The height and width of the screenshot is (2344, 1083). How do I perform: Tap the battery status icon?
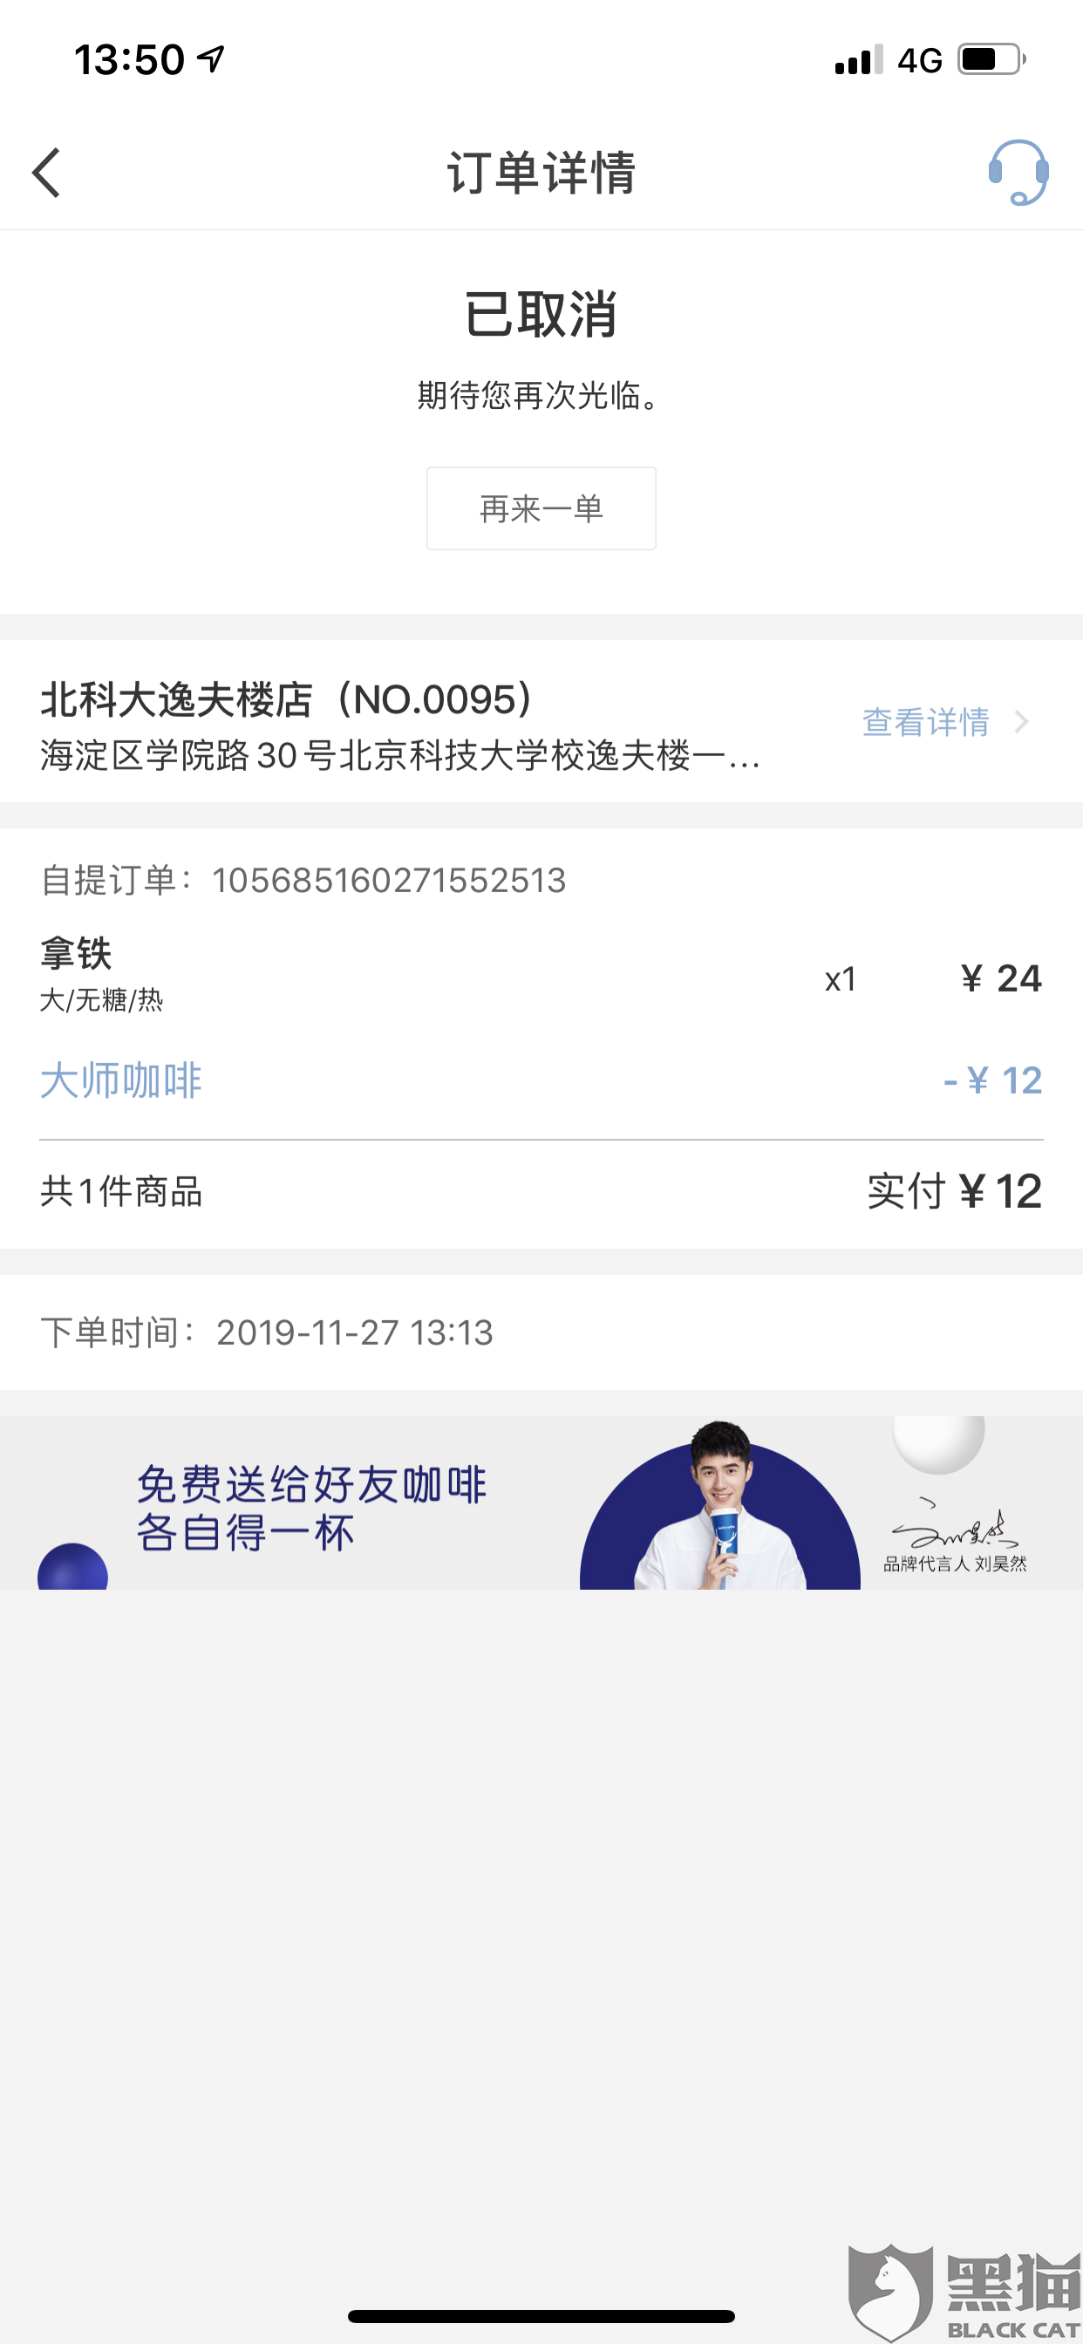pos(991,60)
